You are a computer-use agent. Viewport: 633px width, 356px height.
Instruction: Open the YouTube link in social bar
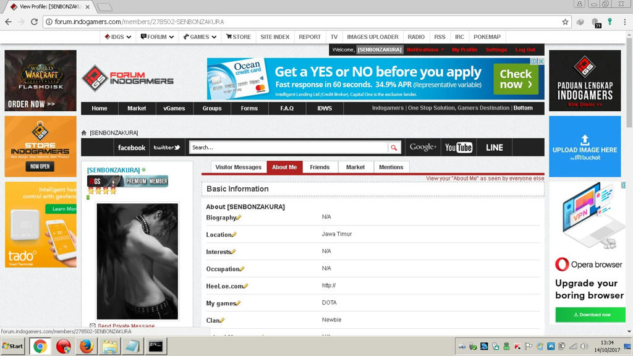point(459,148)
